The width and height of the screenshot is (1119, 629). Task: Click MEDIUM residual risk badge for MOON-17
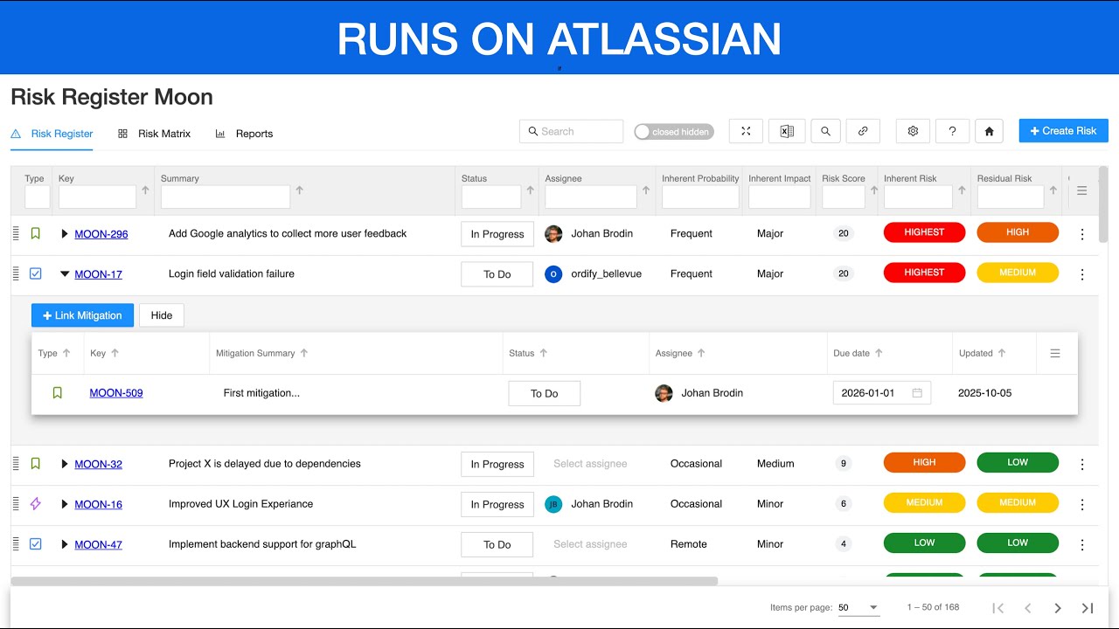[1018, 273]
